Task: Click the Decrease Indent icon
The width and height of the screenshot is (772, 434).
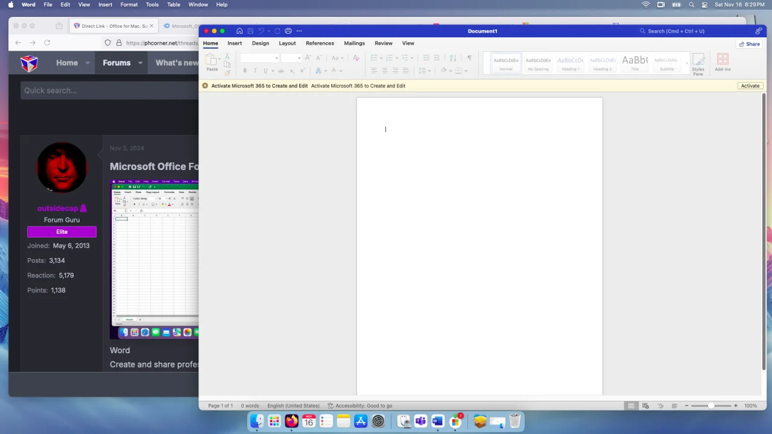Action: click(x=426, y=58)
